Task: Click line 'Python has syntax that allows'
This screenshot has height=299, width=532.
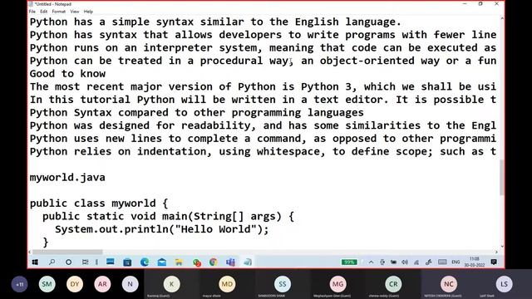Action: click(263, 35)
